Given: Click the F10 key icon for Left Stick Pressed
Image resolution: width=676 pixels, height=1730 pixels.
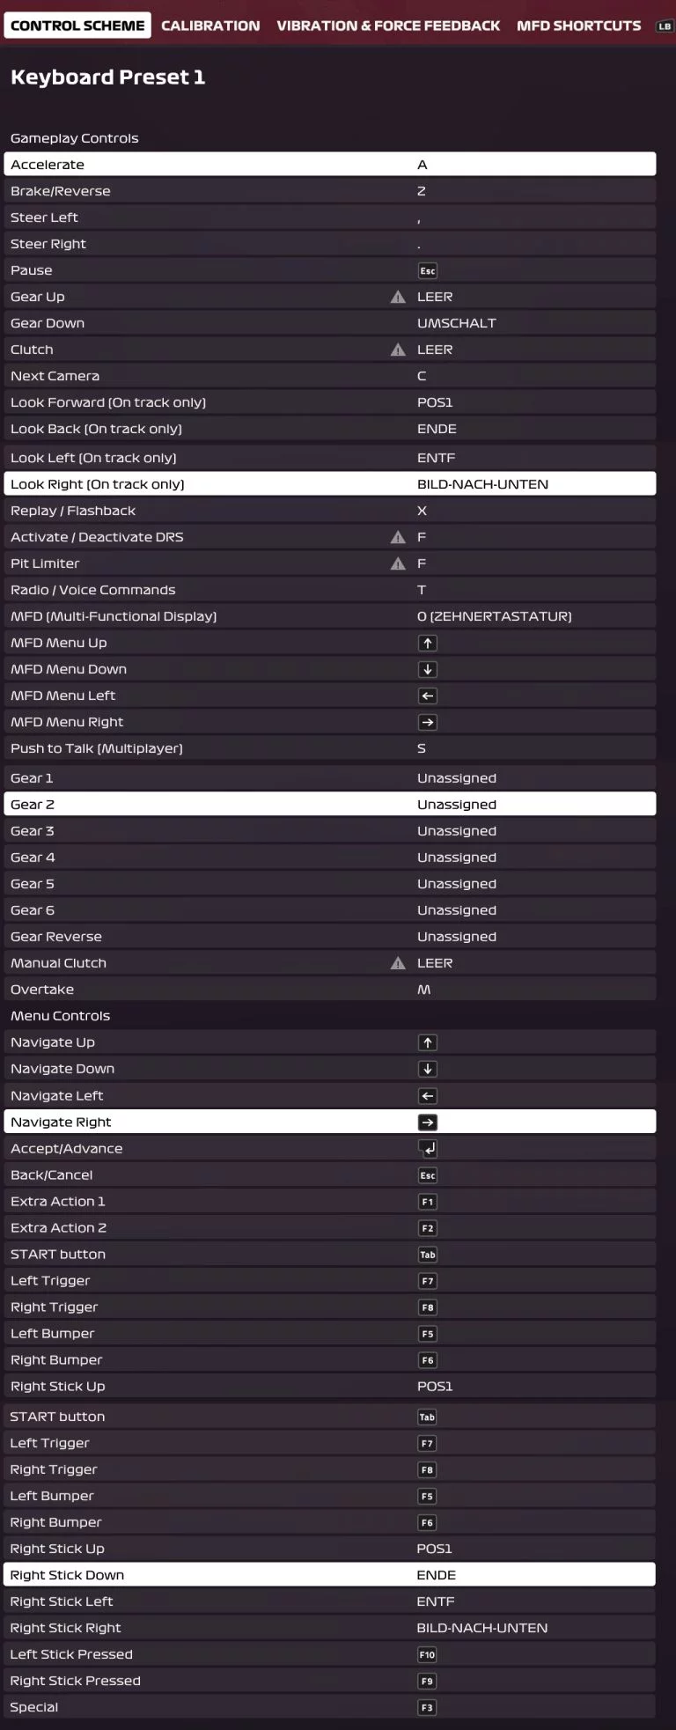Looking at the screenshot, I should click(427, 1655).
